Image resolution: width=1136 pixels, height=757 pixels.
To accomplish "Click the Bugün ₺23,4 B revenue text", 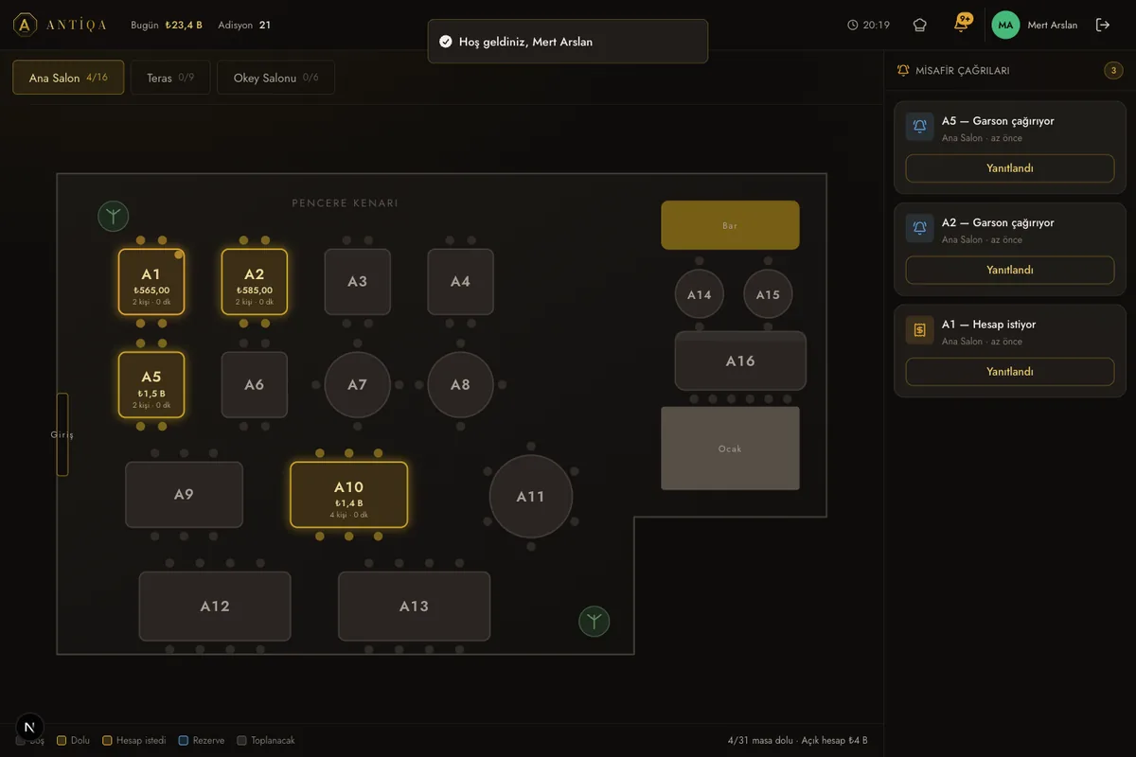I will pos(167,26).
